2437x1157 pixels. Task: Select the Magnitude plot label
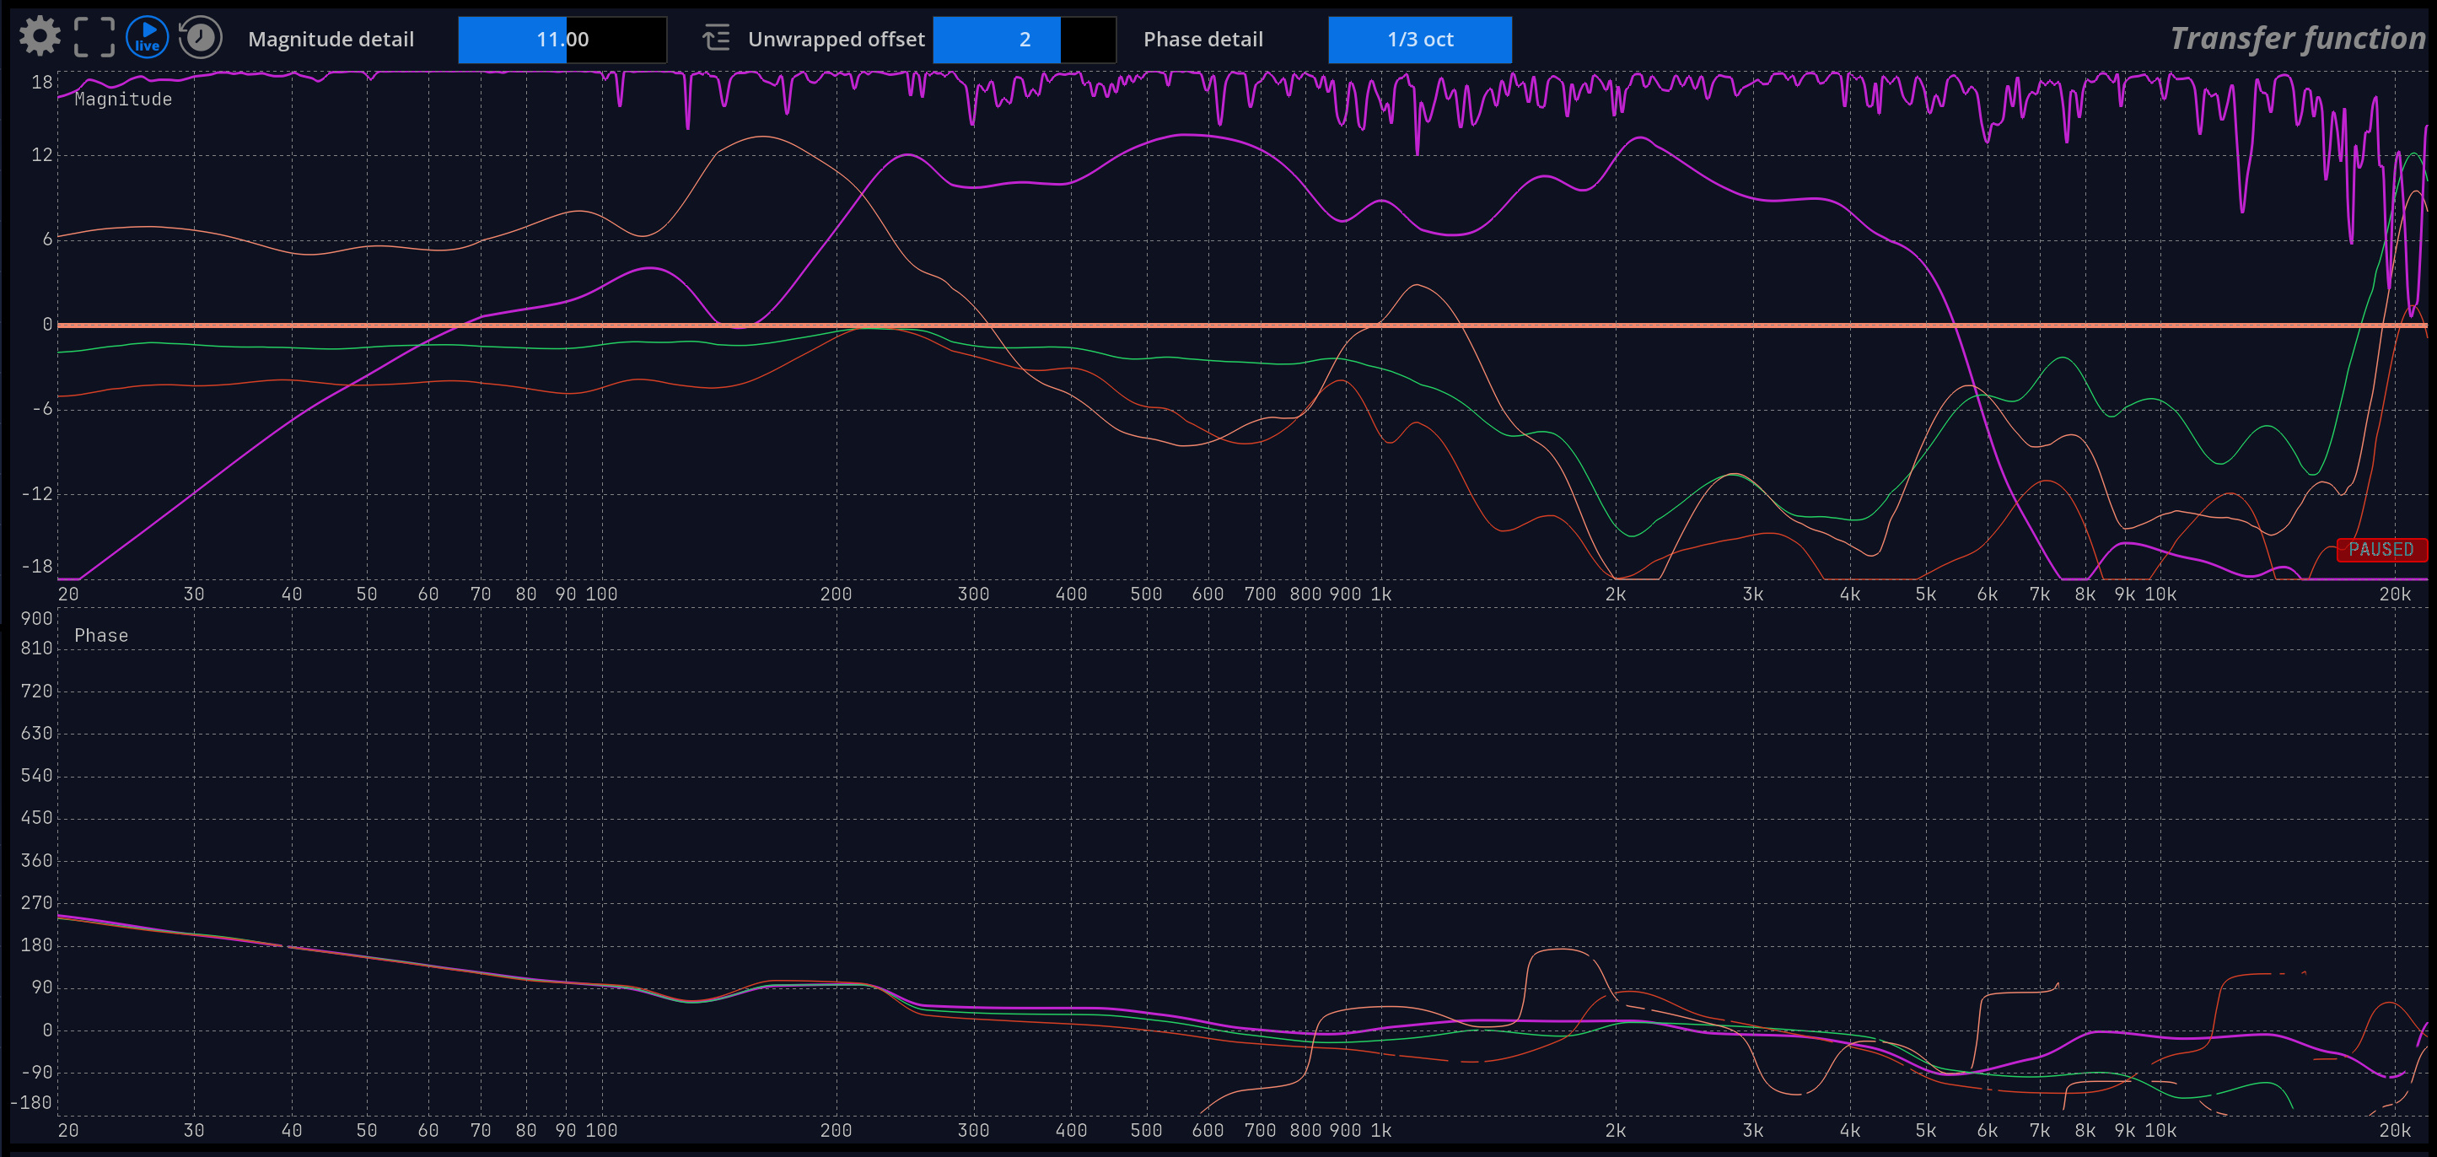tap(123, 100)
